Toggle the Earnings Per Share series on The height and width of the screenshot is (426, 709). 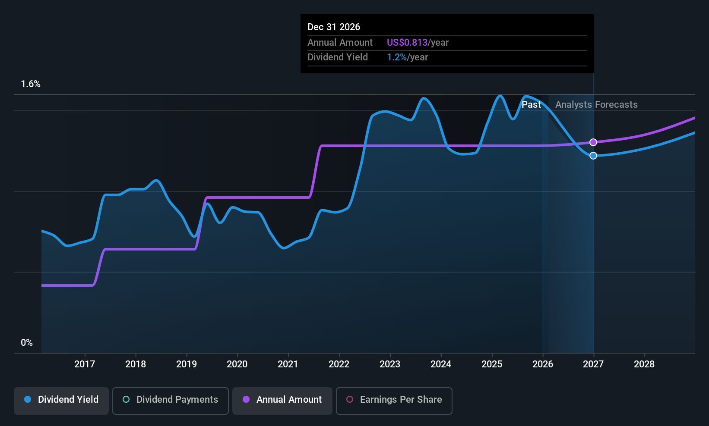[394, 401]
